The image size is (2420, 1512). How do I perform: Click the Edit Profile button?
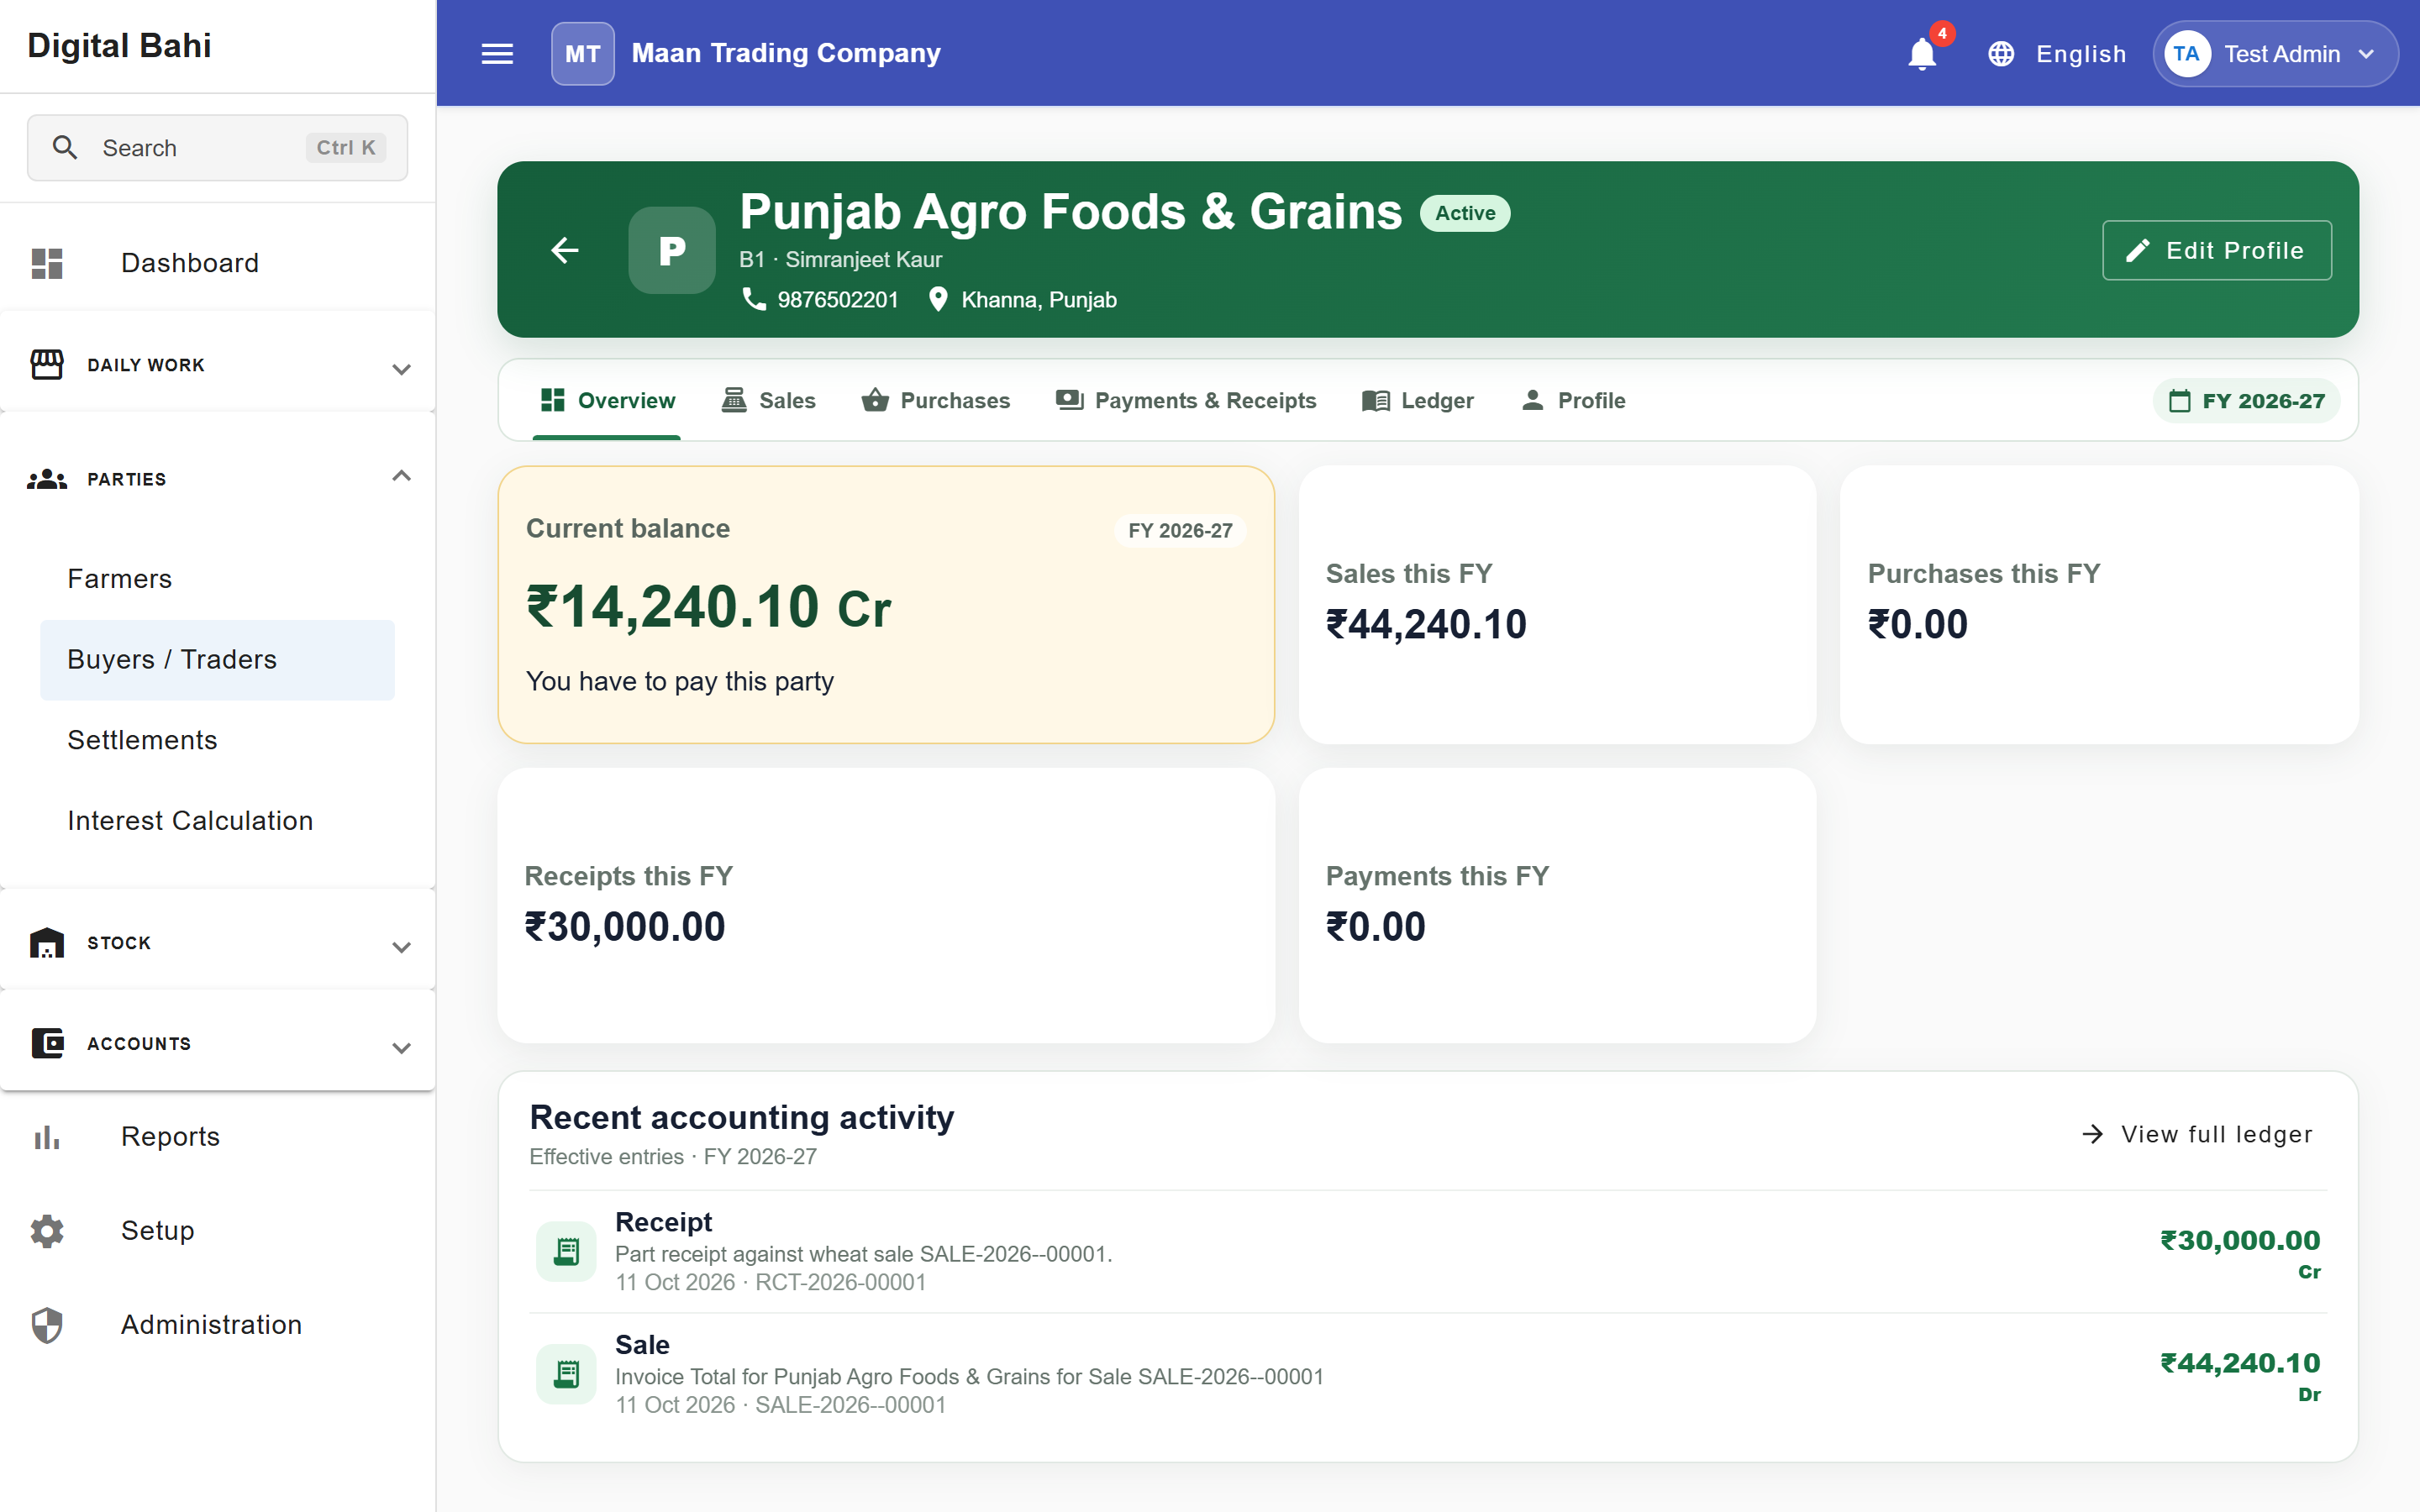pyautogui.click(x=2217, y=250)
